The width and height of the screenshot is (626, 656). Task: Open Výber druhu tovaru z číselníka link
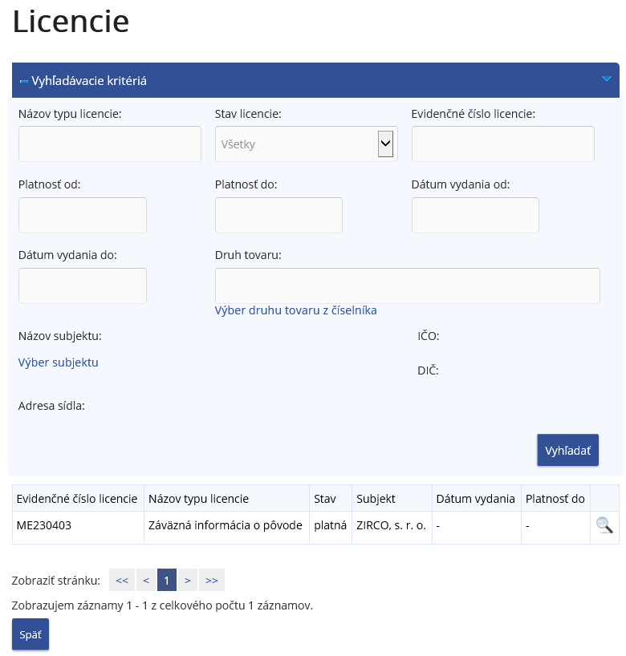click(x=295, y=310)
